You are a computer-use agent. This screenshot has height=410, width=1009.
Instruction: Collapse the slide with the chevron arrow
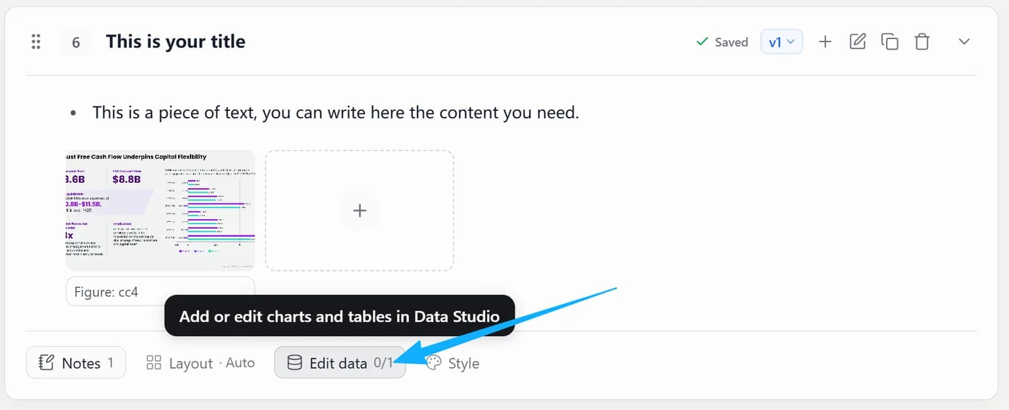964,42
